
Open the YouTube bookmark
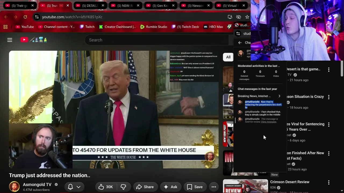click(25, 27)
